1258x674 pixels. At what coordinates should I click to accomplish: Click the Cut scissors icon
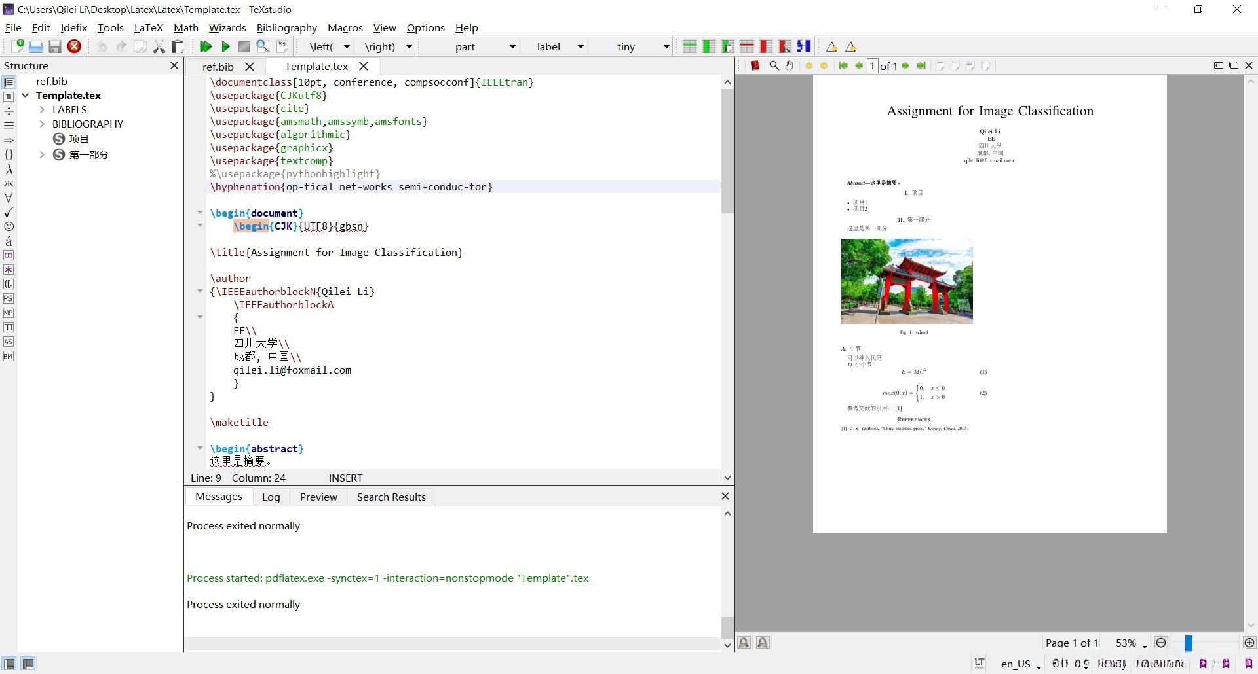159,46
